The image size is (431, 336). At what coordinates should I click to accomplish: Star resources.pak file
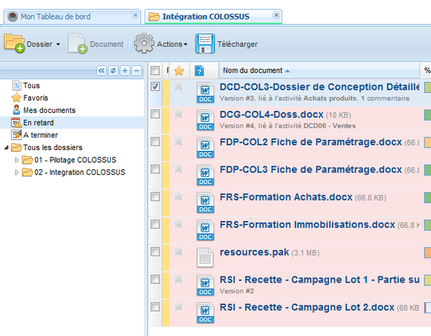tap(179, 251)
